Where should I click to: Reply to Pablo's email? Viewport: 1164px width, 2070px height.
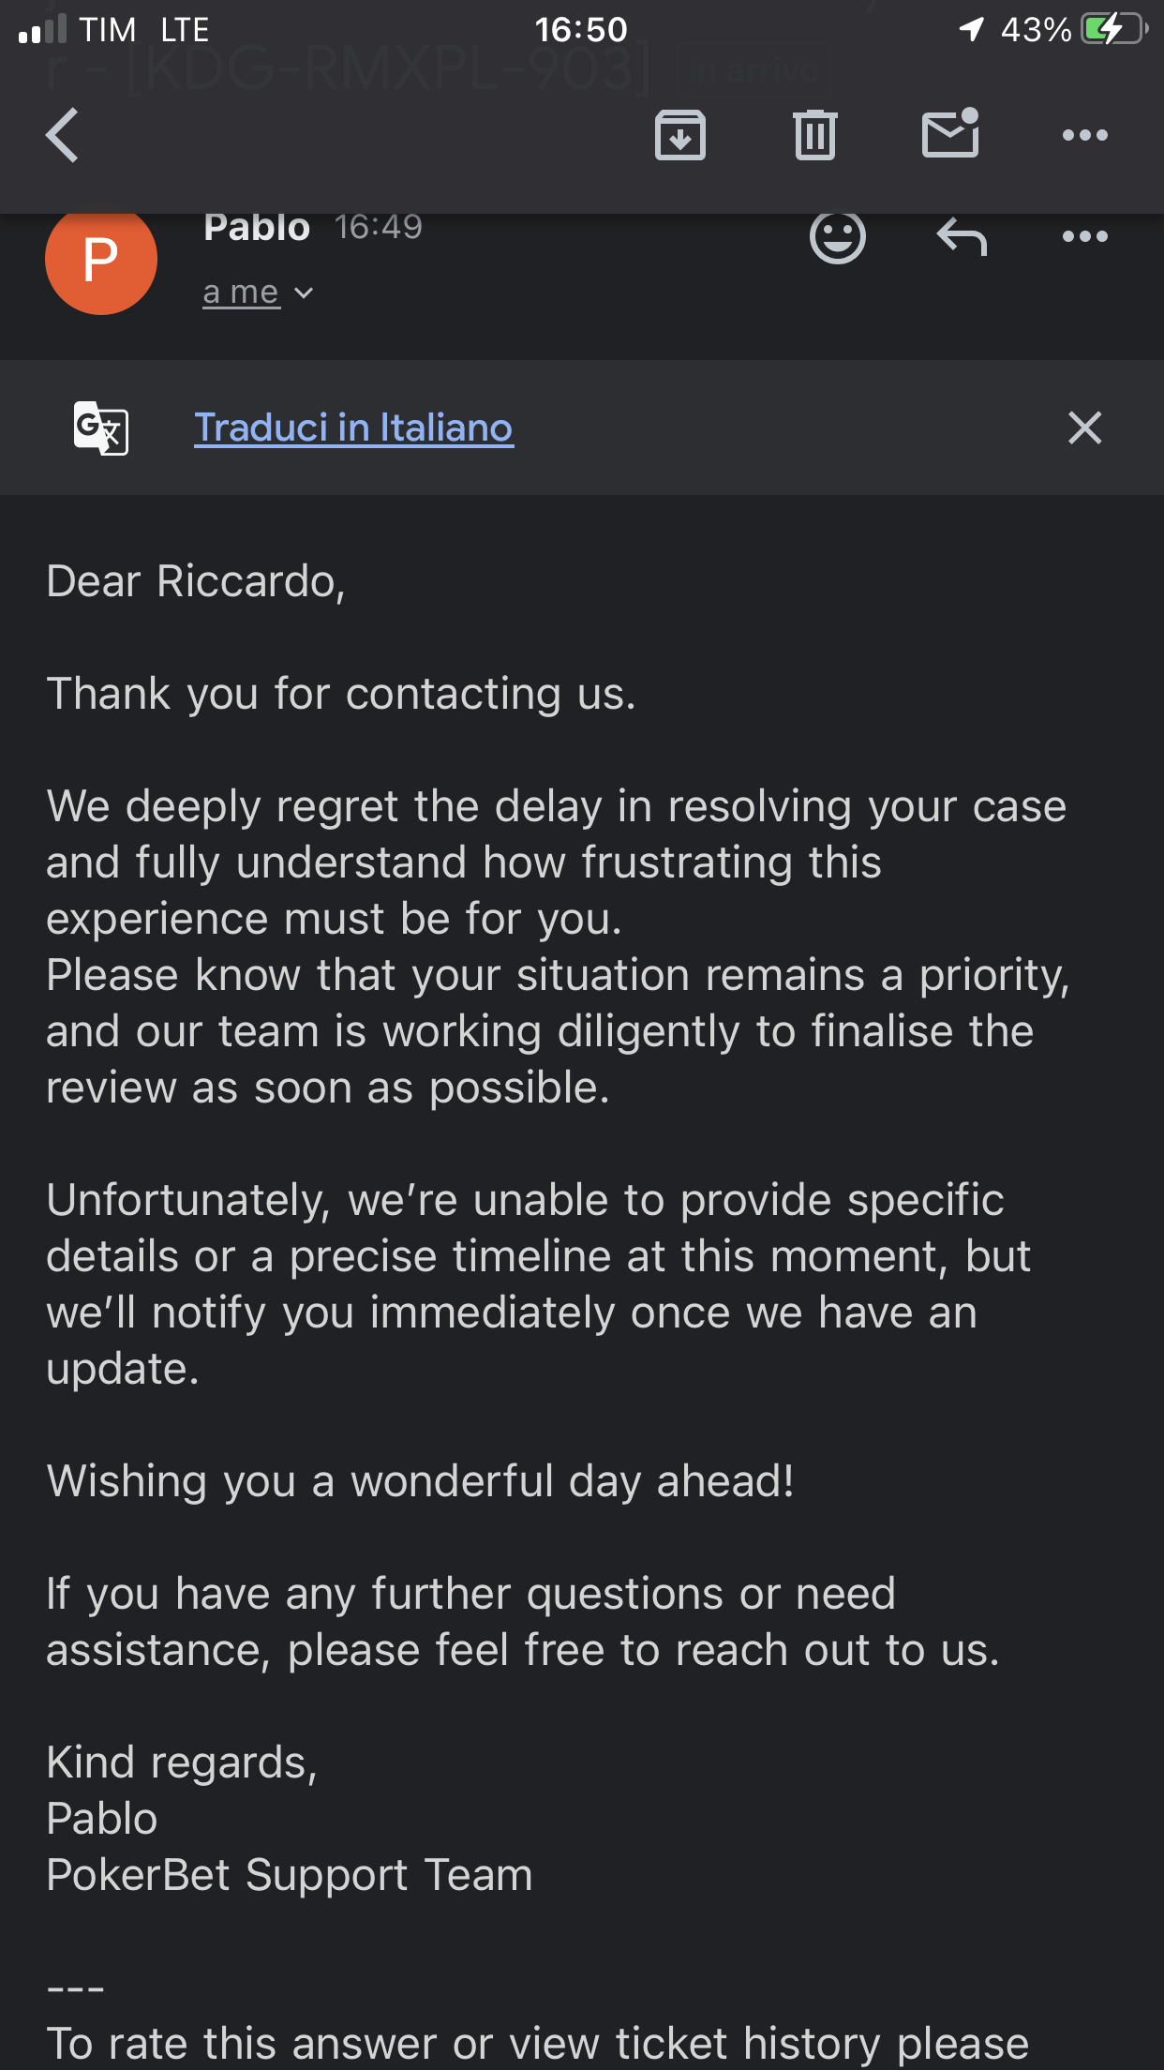(x=962, y=236)
